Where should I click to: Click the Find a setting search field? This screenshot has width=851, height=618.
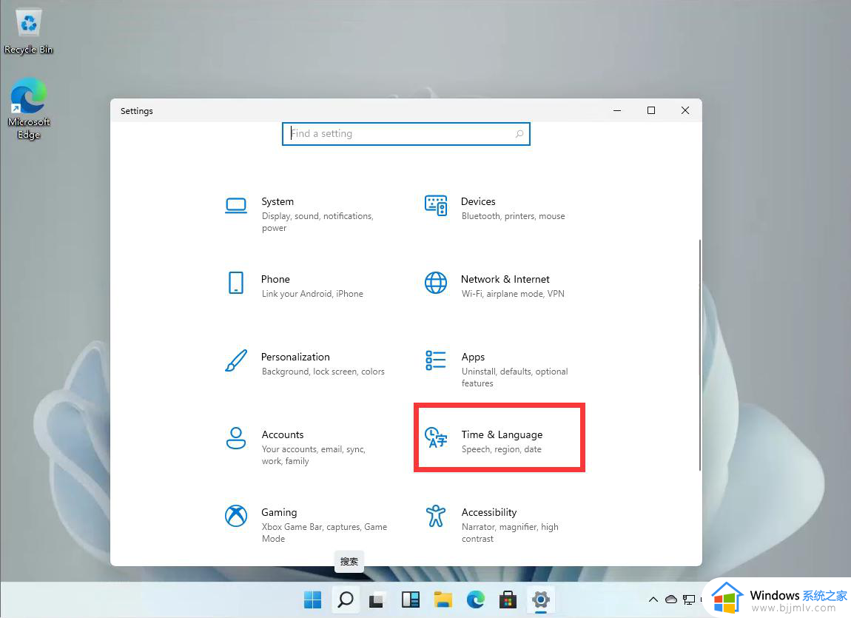point(406,133)
